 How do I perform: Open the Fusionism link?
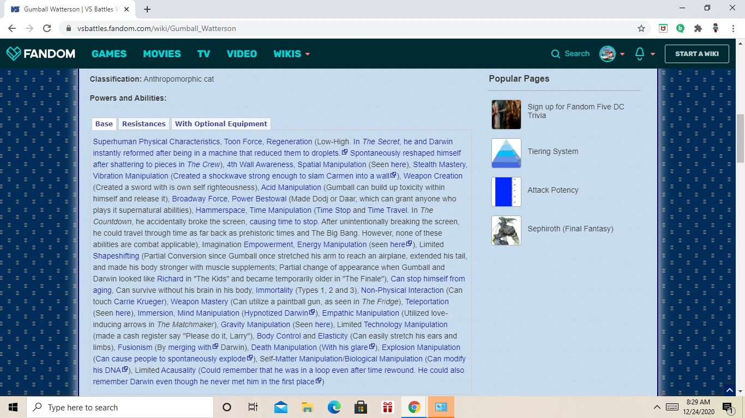click(135, 347)
